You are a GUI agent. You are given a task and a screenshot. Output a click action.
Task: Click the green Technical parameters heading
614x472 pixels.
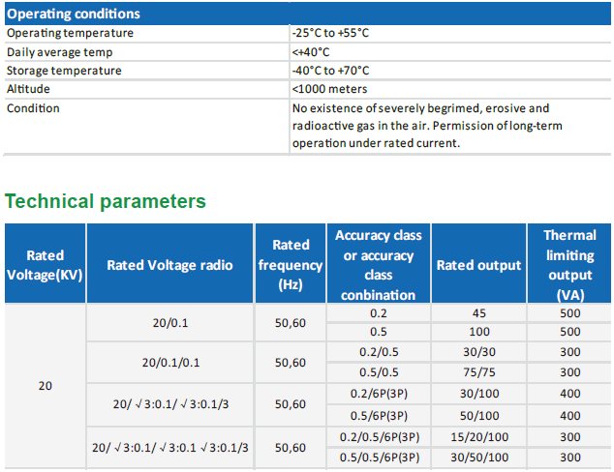pyautogui.click(x=106, y=201)
